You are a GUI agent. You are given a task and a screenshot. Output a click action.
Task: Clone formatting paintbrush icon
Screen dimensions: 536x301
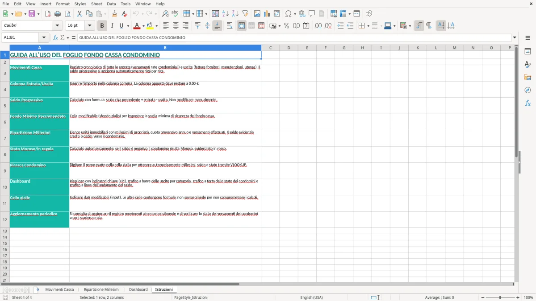tap(115, 14)
